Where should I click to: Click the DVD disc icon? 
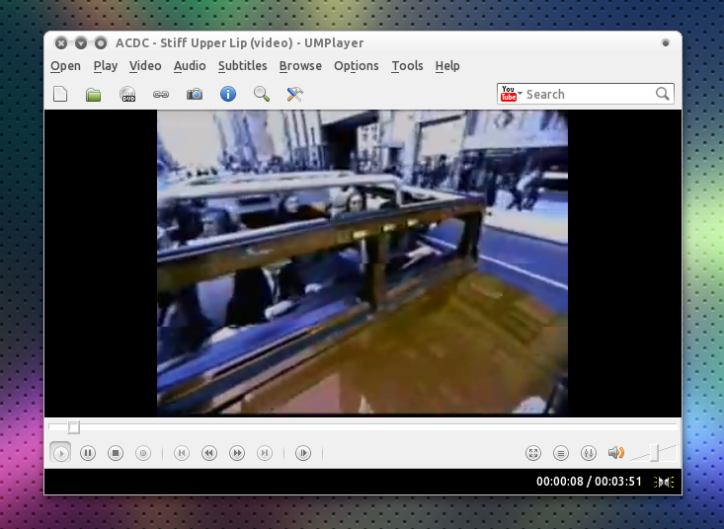click(x=127, y=94)
